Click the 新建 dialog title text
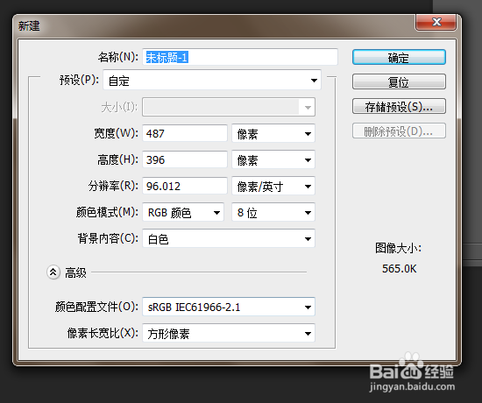 (29, 25)
